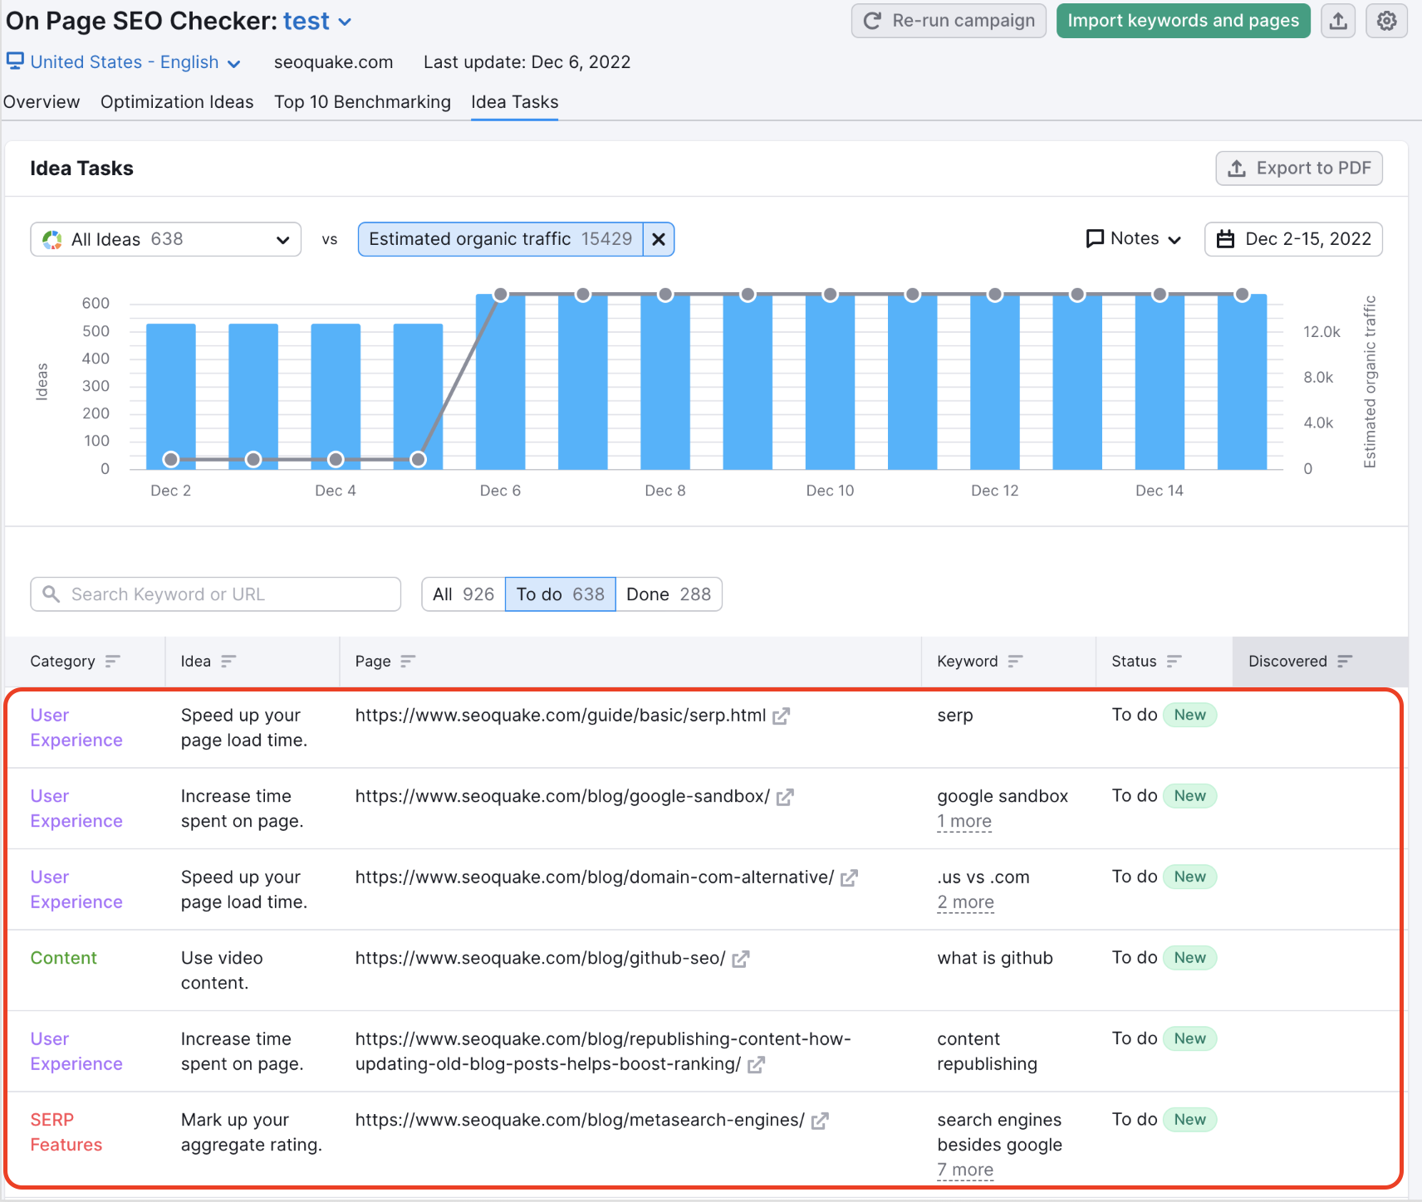The width and height of the screenshot is (1422, 1202).
Task: Click the seoquake.com domain text
Action: coord(333,62)
